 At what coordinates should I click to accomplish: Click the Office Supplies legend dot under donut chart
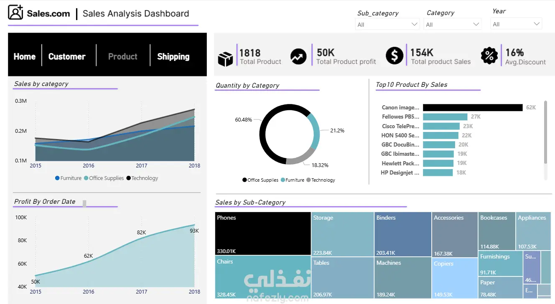click(x=244, y=180)
